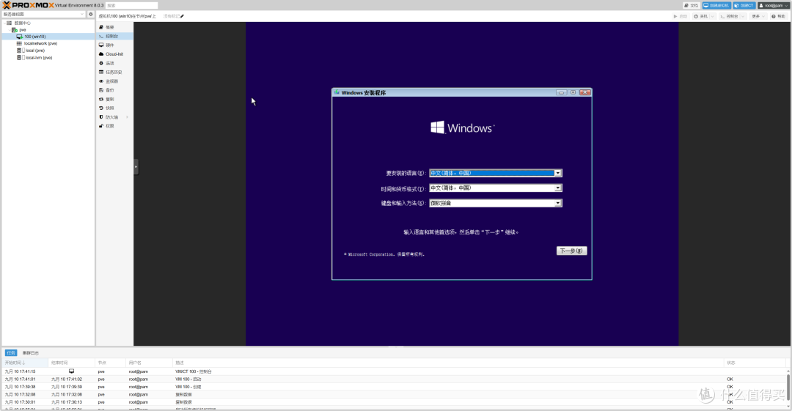
Task: Open the root@pam user menu
Action: [774, 6]
